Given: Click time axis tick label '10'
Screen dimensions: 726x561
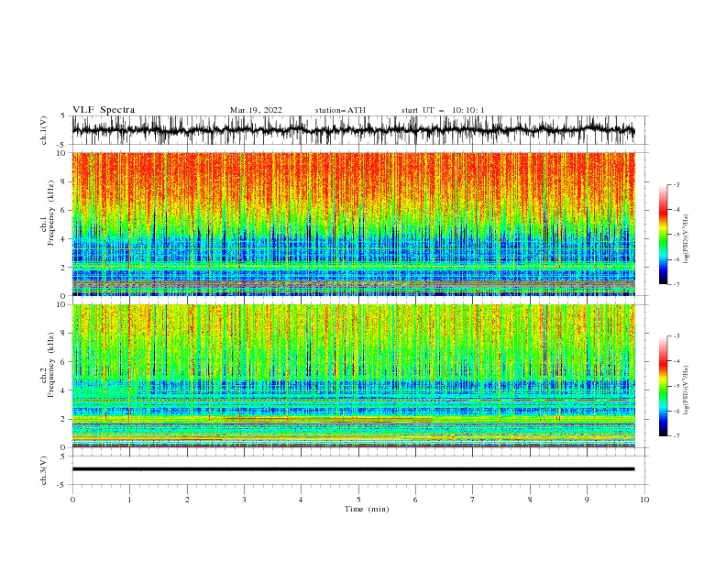Looking at the screenshot, I should (644, 500).
